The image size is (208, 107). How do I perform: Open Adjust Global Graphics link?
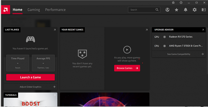[31, 87]
